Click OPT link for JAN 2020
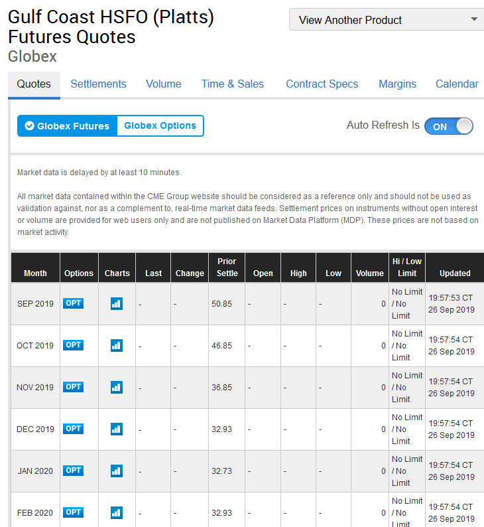 73,471
